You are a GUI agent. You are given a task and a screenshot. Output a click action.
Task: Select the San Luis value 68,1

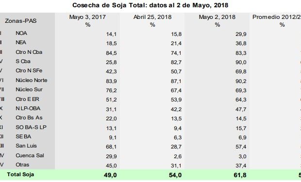pos(111,147)
